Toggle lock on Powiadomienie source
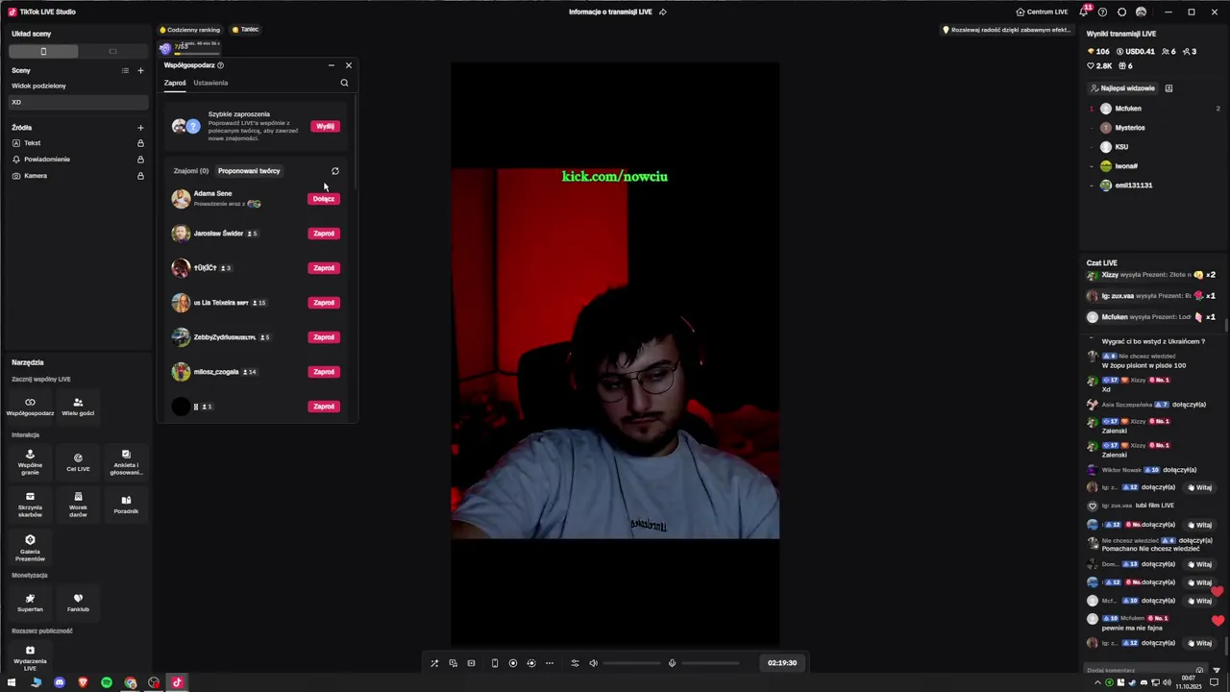The height and width of the screenshot is (692, 1230). tap(140, 160)
